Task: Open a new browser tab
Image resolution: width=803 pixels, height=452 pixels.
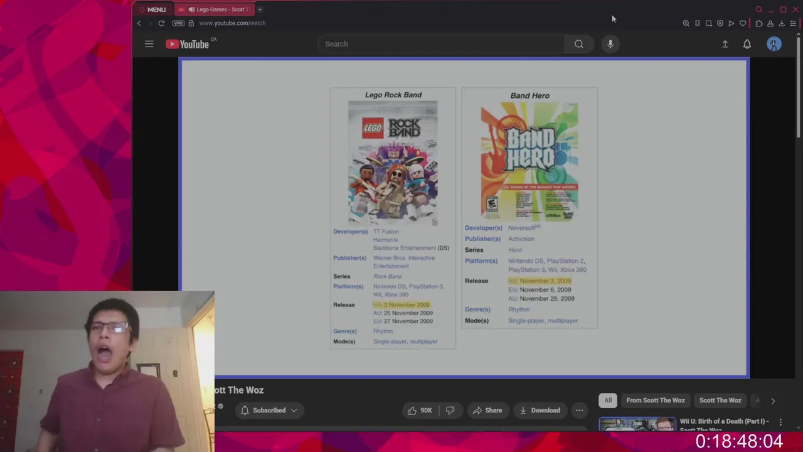Action: [260, 9]
